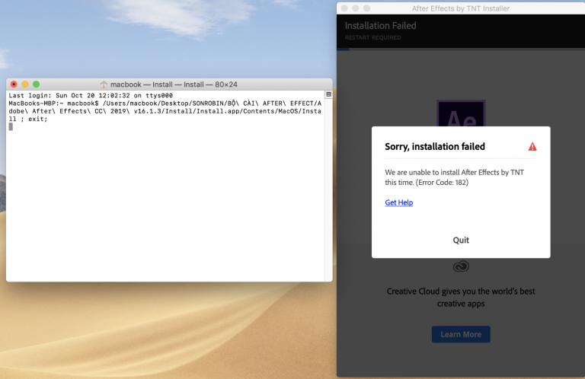Click the home folder icon in the Terminal title

click(104, 84)
